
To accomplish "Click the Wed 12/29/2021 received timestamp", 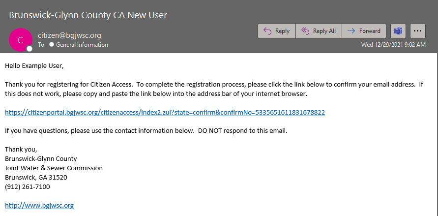I will 393,45.
